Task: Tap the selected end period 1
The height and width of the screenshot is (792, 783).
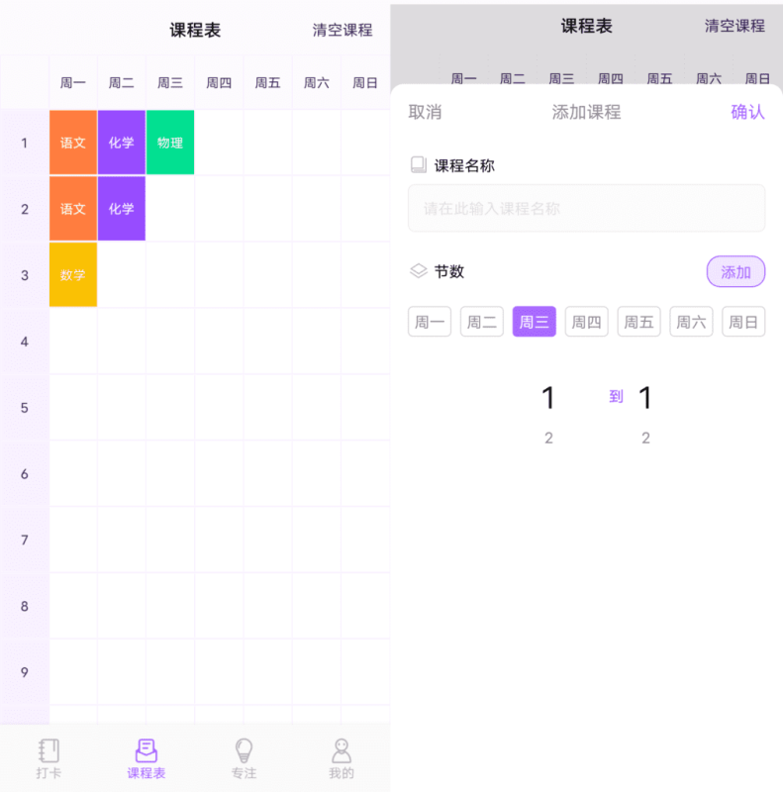Action: pyautogui.click(x=645, y=398)
